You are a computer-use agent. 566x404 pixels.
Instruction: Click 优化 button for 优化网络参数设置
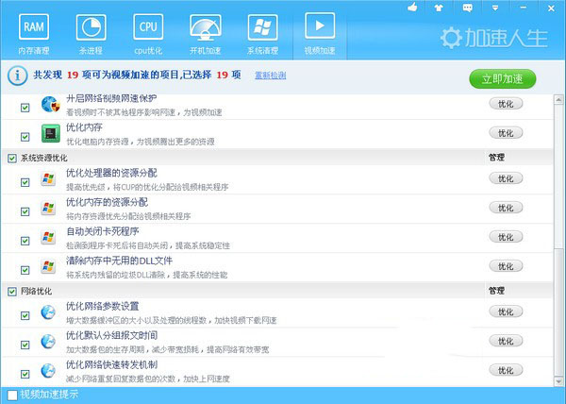(x=506, y=311)
